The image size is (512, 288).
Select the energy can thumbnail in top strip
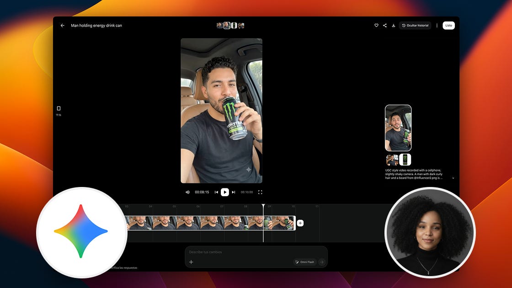coord(234,26)
